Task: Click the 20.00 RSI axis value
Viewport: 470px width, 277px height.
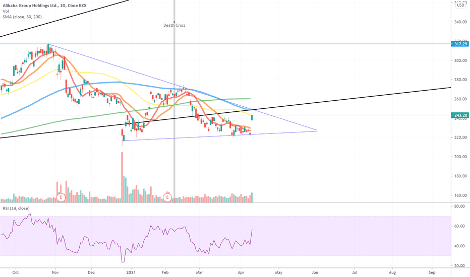Action: click(459, 266)
